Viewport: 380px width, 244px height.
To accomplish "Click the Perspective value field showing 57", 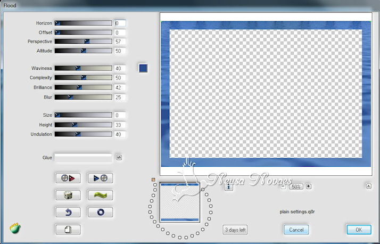I will coord(120,42).
